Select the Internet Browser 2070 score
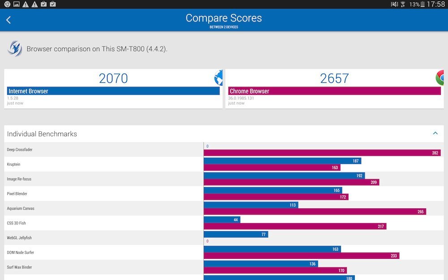The image size is (448, 280). [x=113, y=78]
